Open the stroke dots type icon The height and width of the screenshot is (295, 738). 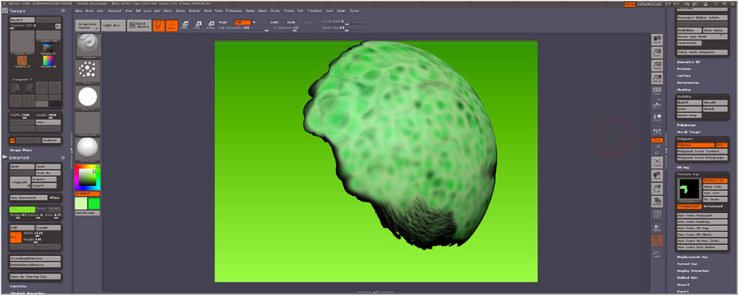click(88, 71)
